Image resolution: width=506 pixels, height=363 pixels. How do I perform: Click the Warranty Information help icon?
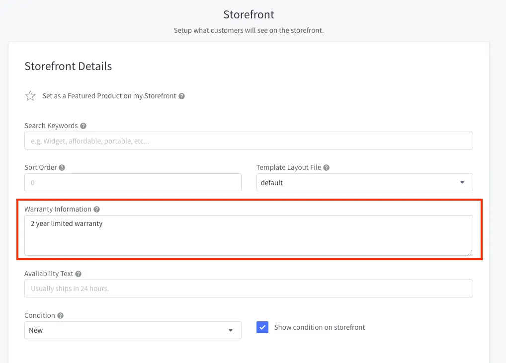click(x=96, y=210)
